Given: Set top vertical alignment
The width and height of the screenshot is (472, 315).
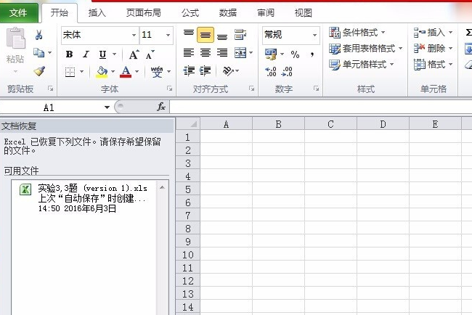Looking at the screenshot, I should tap(189, 34).
